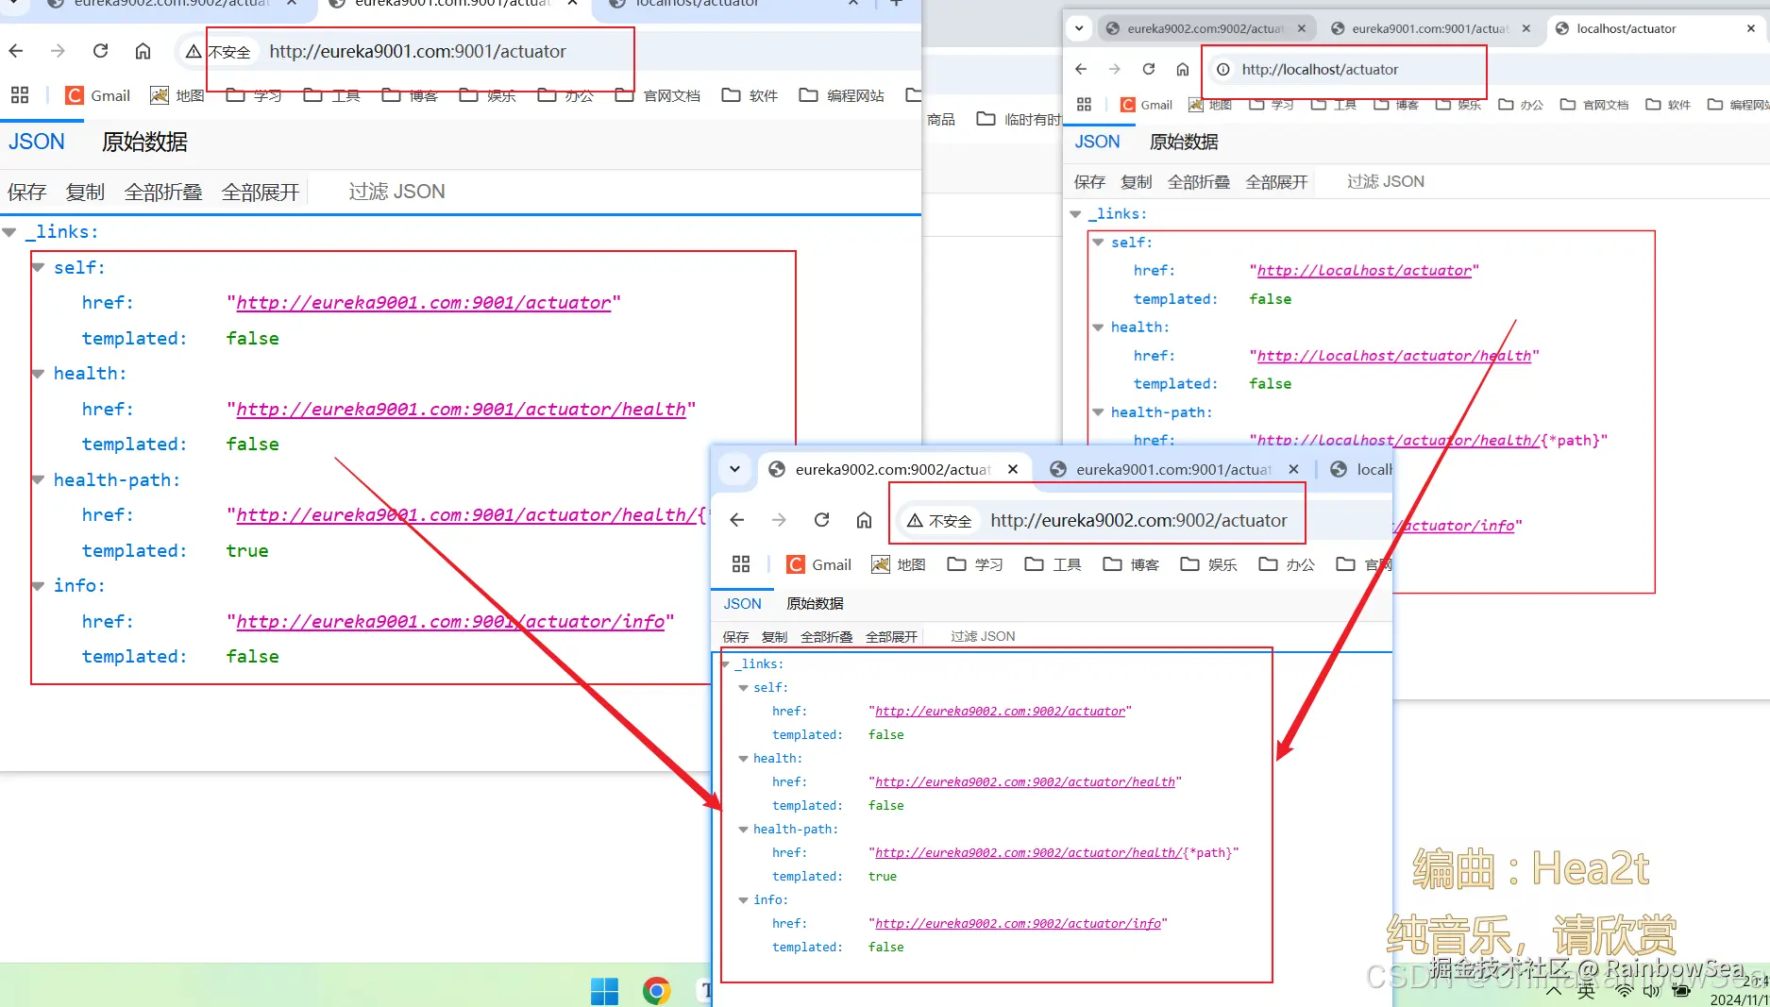Viewport: 1770px width, 1007px height.
Task: Go back in the front eureka9002 window
Action: click(x=737, y=520)
